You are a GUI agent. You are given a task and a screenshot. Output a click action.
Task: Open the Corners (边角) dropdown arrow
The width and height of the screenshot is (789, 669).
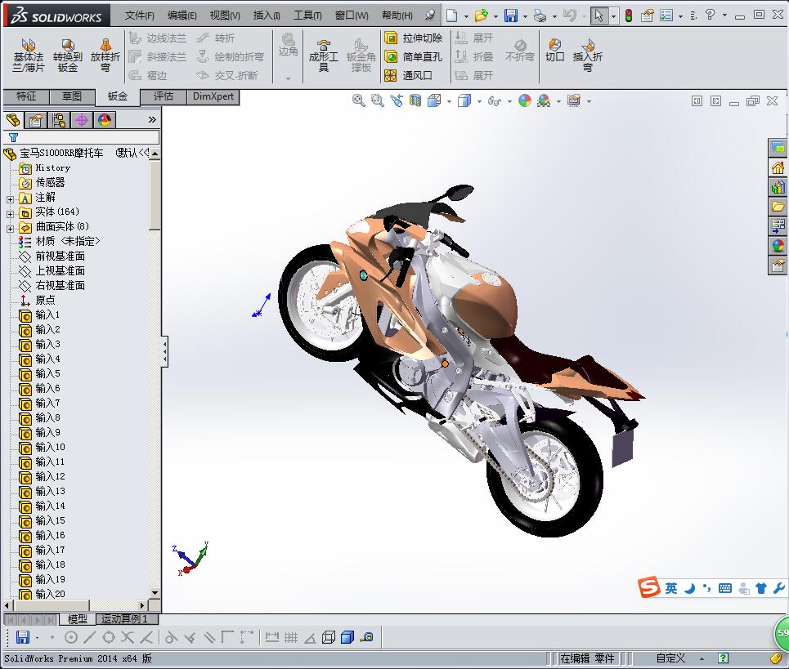click(289, 78)
